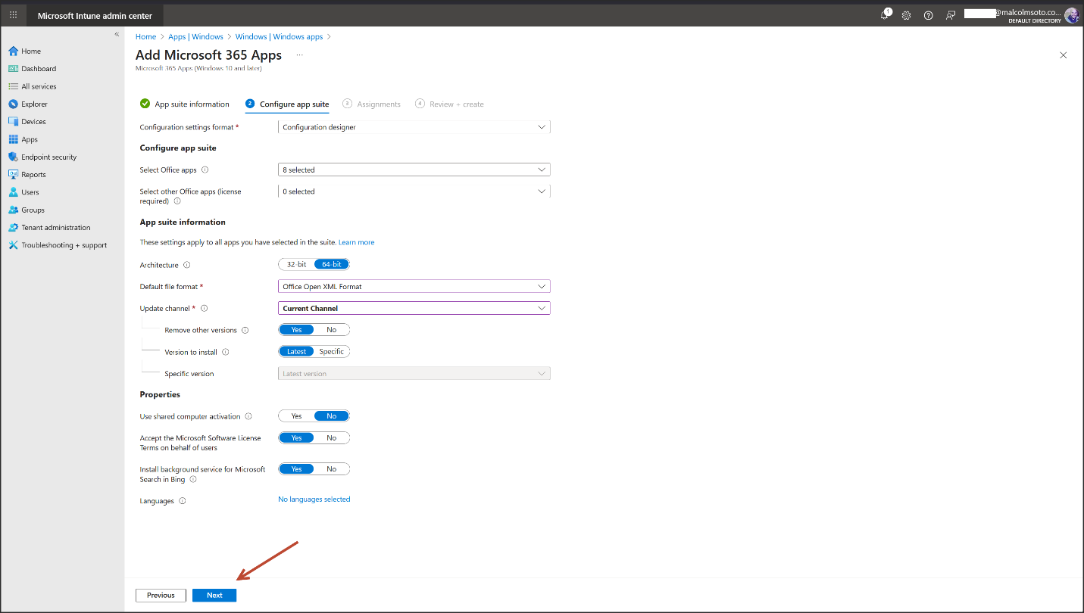Click the No languages selected link
The height and width of the screenshot is (613, 1084).
314,499
